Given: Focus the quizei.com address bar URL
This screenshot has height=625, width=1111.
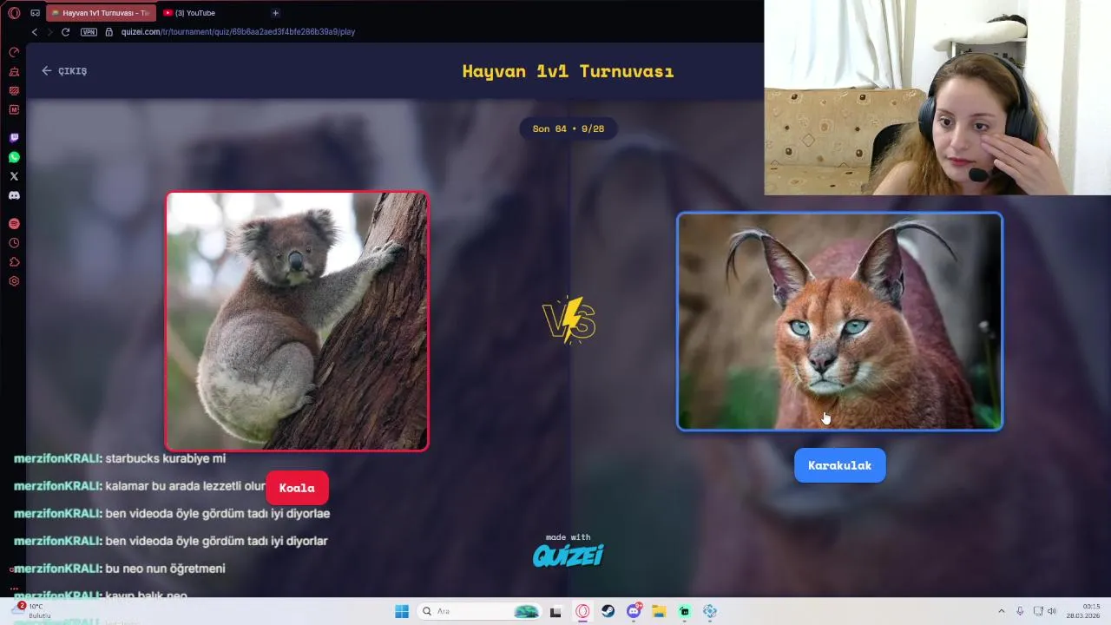Looking at the screenshot, I should point(238,32).
